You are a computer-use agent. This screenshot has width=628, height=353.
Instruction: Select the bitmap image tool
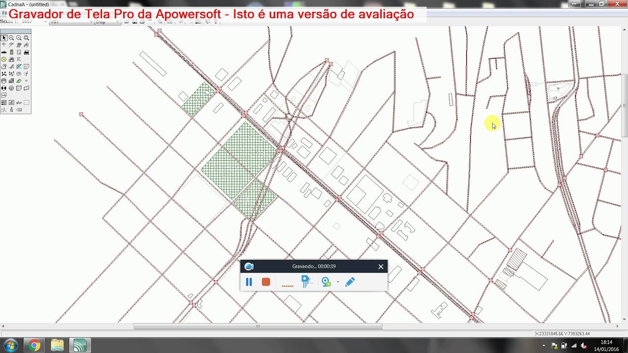pos(4,102)
